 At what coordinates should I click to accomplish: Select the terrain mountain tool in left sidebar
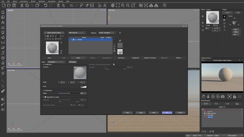[3, 27]
